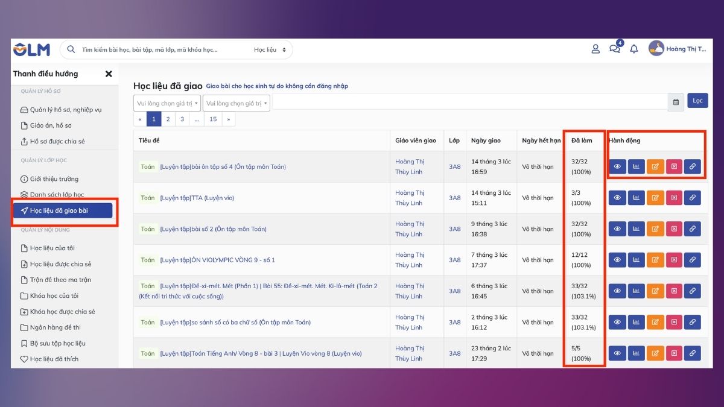Open the calendar date picker icon

676,103
